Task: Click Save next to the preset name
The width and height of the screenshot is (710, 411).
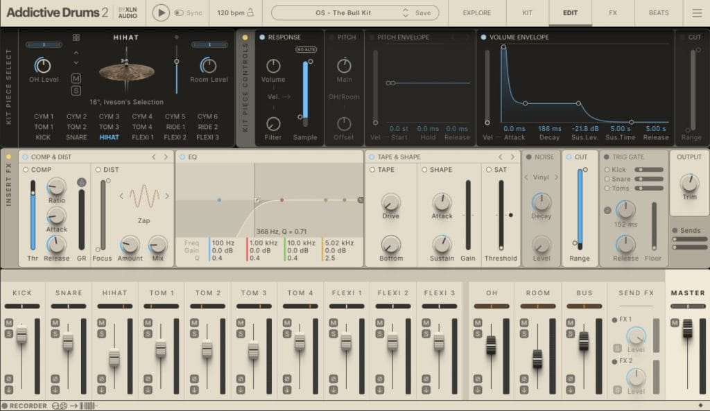Action: coord(423,12)
